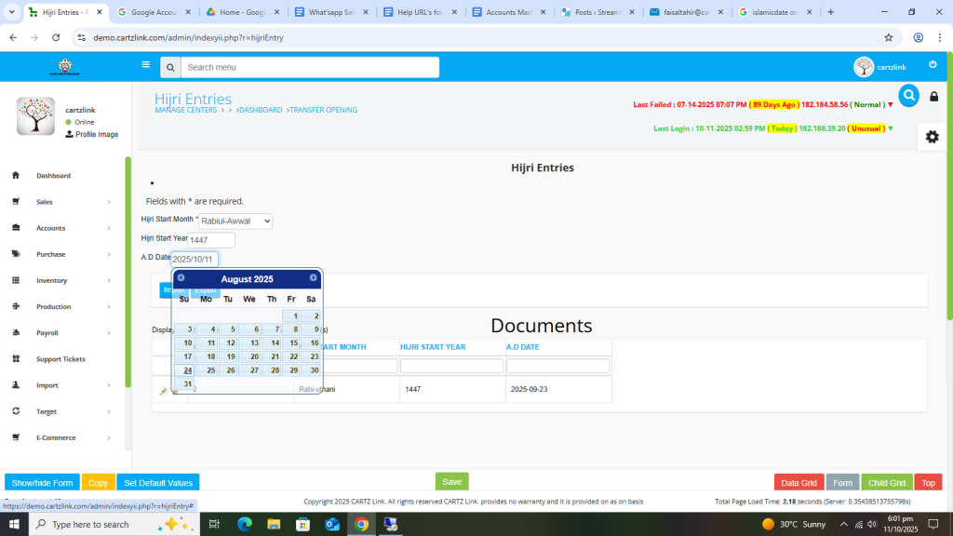The width and height of the screenshot is (953, 536).
Task: Open Support Tickets in sidebar
Action: pos(60,359)
